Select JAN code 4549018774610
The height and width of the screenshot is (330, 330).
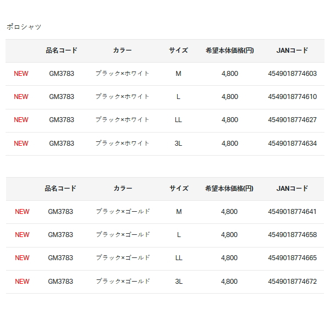pos(292,97)
